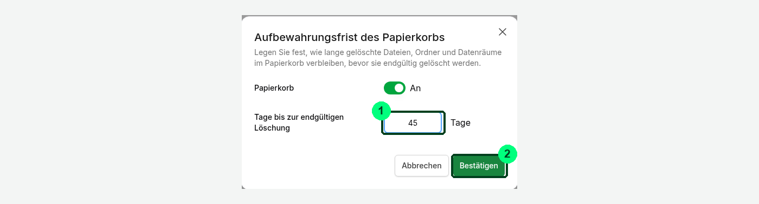Click the dialog heading 'Aufbewahrungsfrist des Papierkorbs'
759x204 pixels.
pyautogui.click(x=350, y=37)
